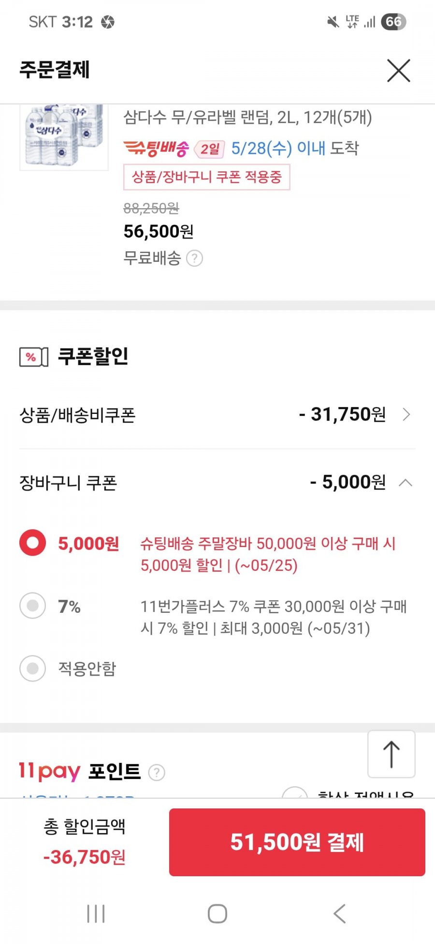This screenshot has width=435, height=944.
Task: Tap the 쿠폰할인 coupon percent icon
Action: tap(34, 357)
